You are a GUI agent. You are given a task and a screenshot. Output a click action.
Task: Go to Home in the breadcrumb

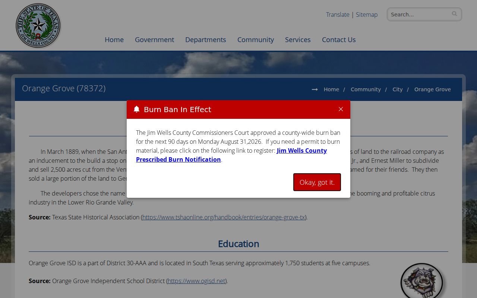coord(331,89)
